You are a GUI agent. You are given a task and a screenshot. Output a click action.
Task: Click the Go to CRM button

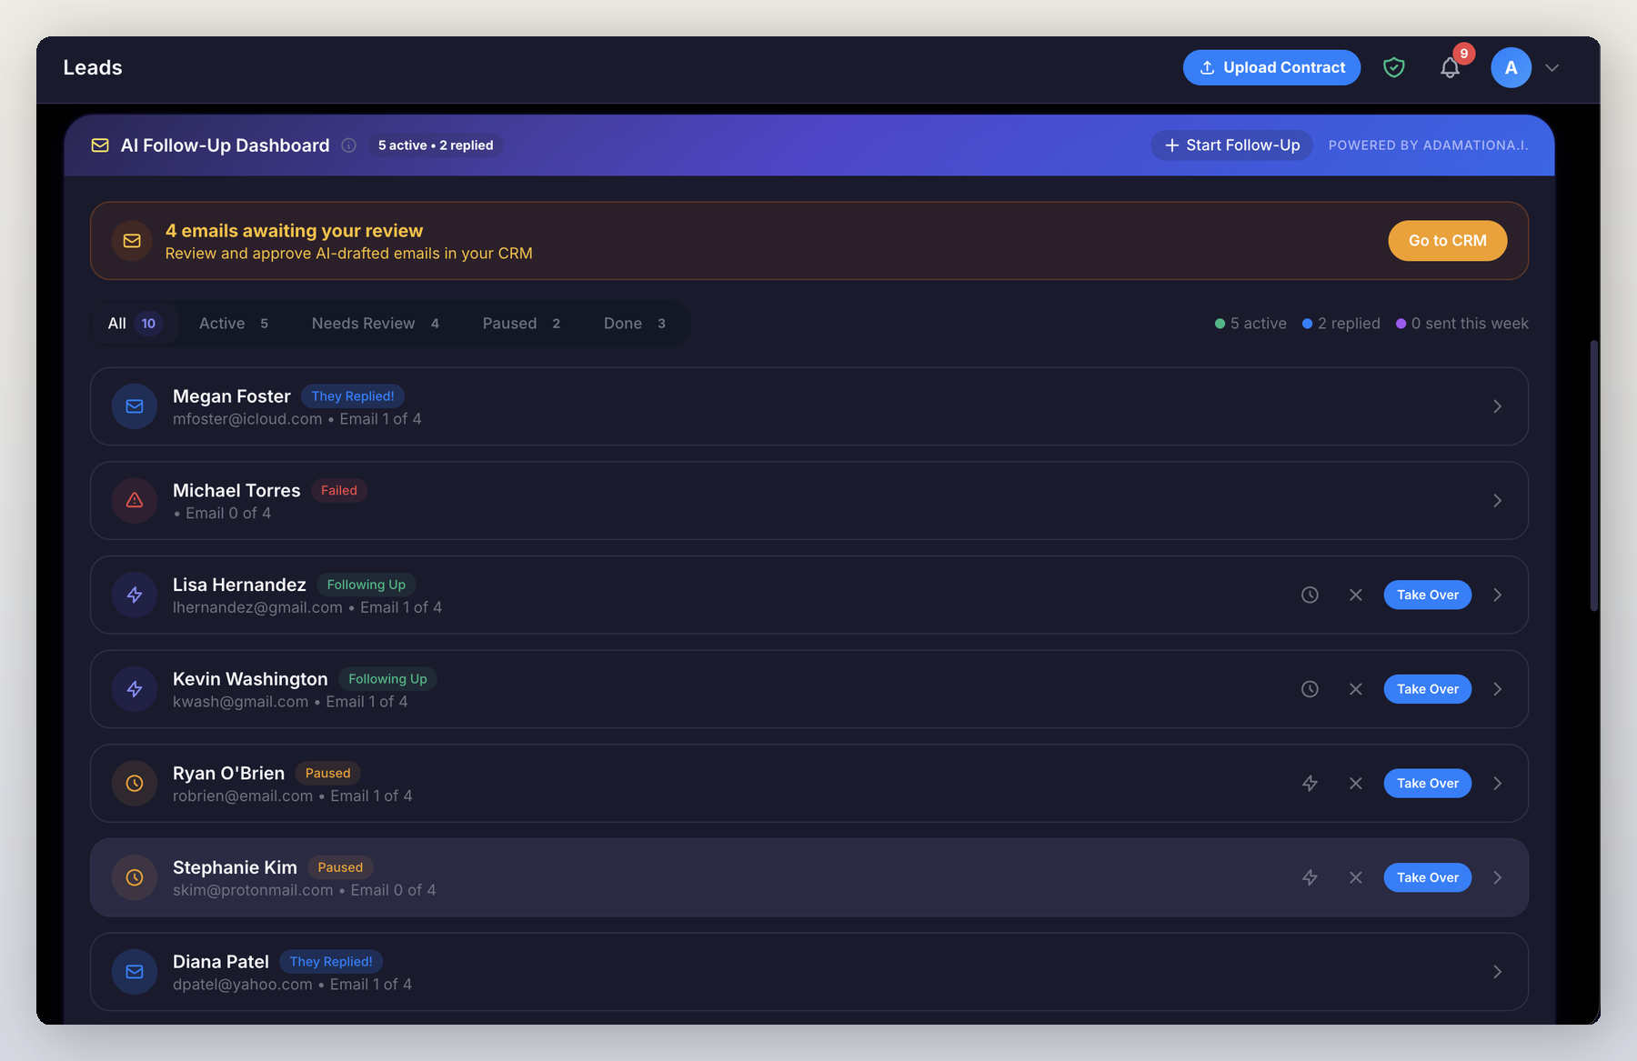(1447, 240)
